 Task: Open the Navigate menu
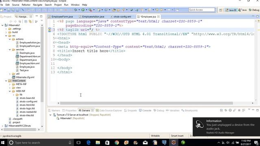pos(38,5)
